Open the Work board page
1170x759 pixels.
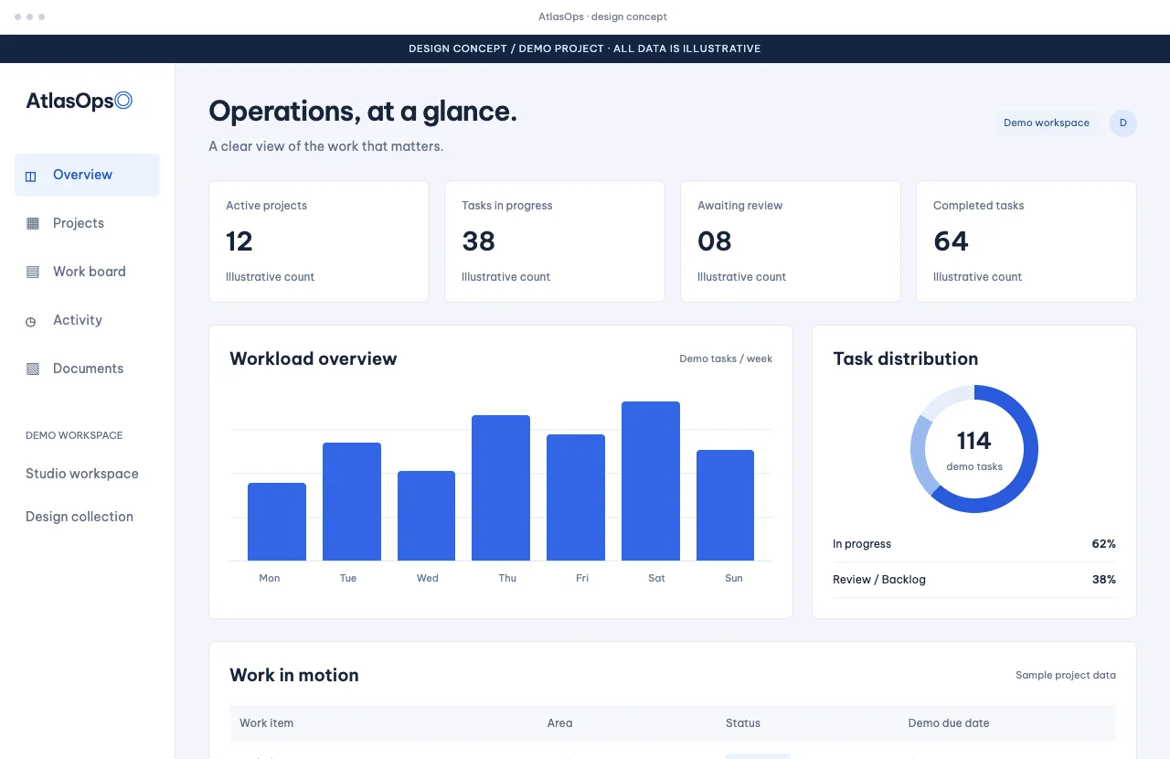coord(87,272)
